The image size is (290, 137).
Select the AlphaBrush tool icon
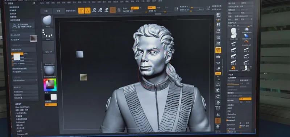246,37
